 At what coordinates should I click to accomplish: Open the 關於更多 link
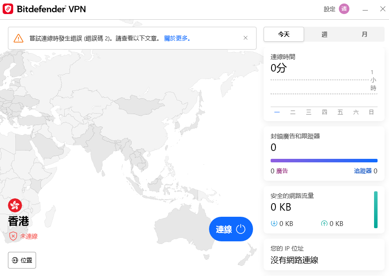point(177,38)
